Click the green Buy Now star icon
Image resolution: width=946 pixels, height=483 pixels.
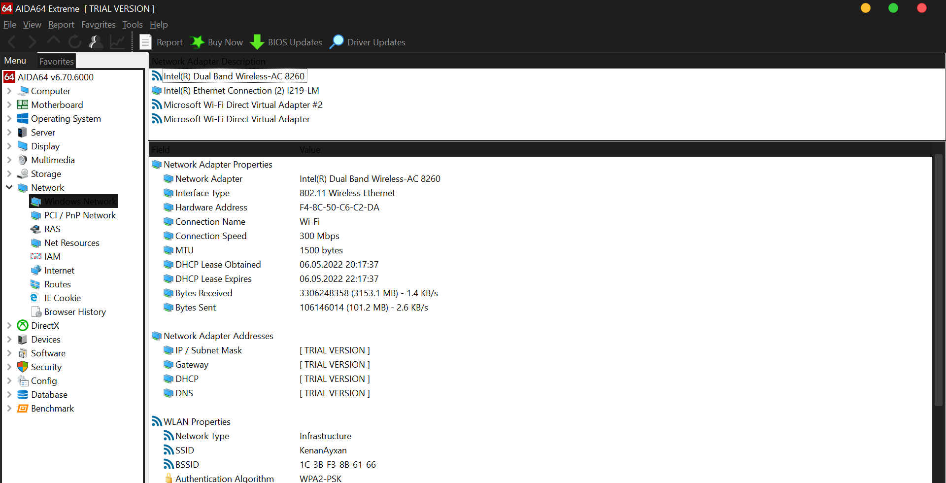point(197,42)
